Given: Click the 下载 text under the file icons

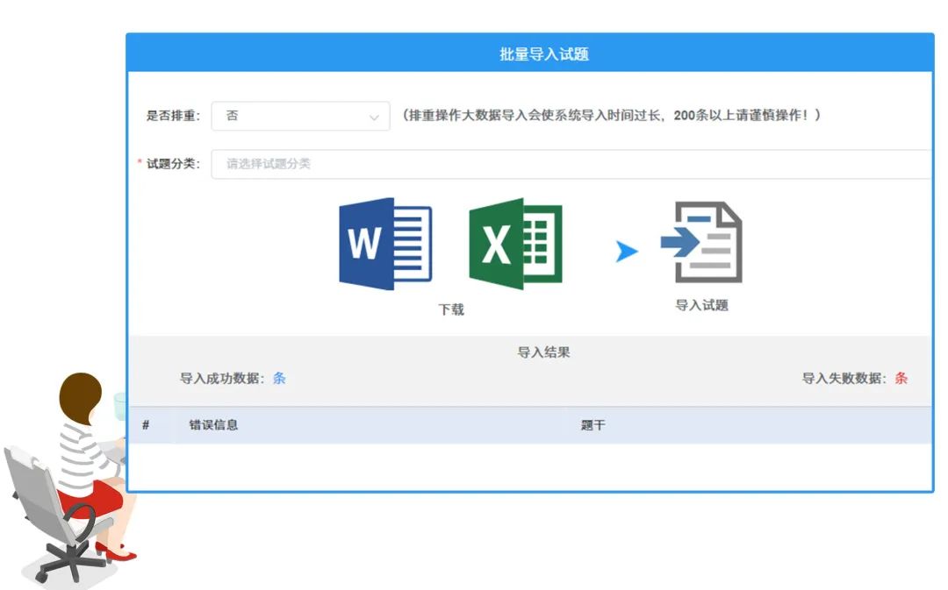Looking at the screenshot, I should pos(451,309).
